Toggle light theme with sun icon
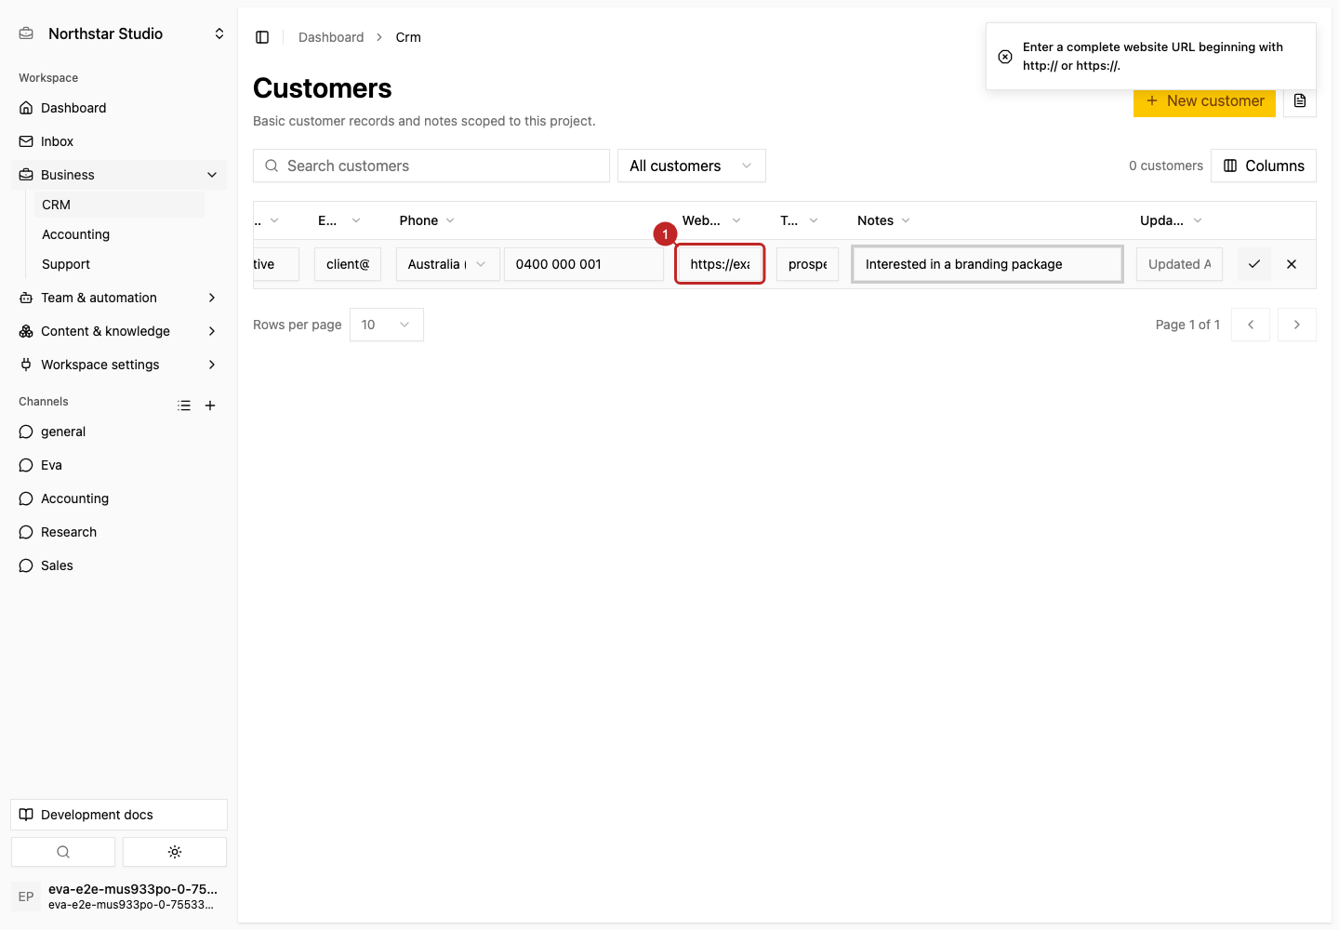Screen dimensions: 1339x930 (x=175, y=852)
